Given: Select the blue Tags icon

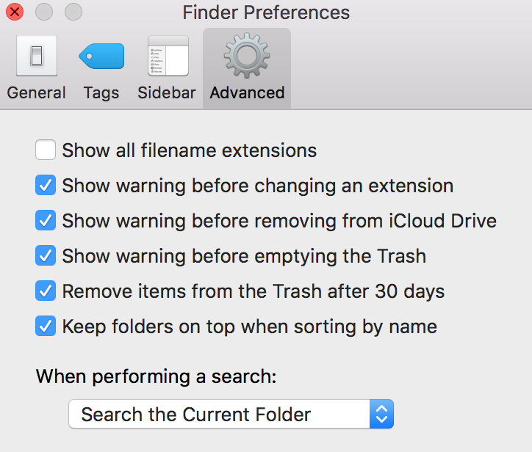Looking at the screenshot, I should pos(101,56).
